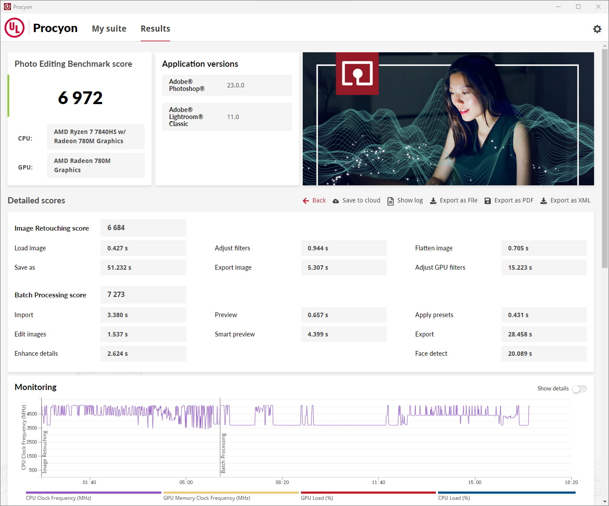Screen dimensions: 609x506
Task: Click the Face detect value 20.089 s
Action: point(544,354)
